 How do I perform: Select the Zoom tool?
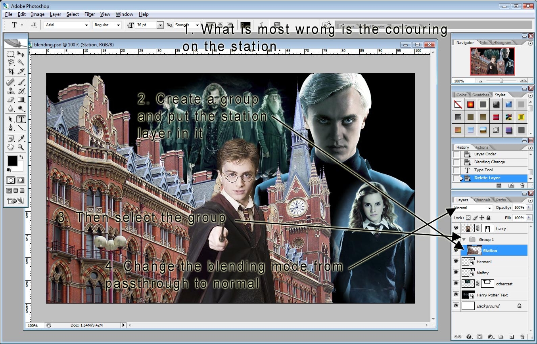coord(21,147)
